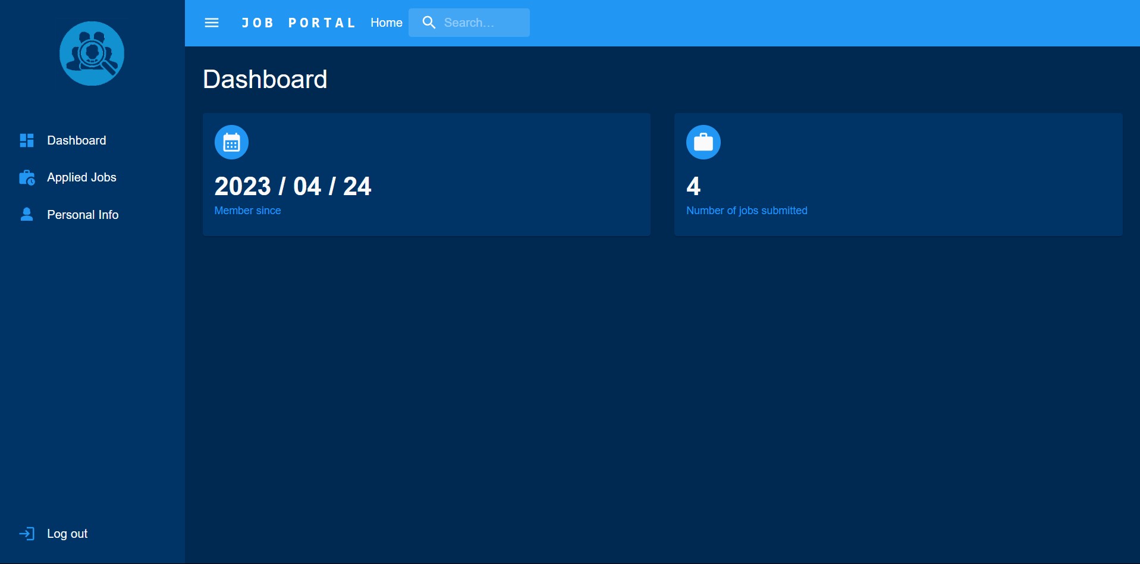Open the Dashboard sidebar entry

click(x=77, y=140)
